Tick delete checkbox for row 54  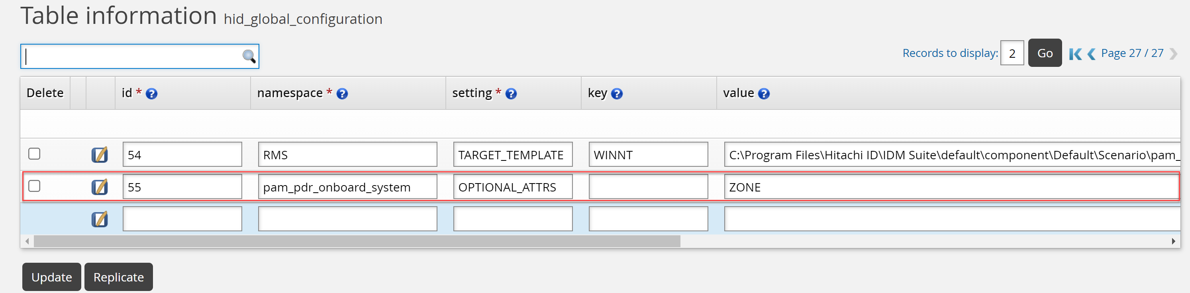(34, 154)
